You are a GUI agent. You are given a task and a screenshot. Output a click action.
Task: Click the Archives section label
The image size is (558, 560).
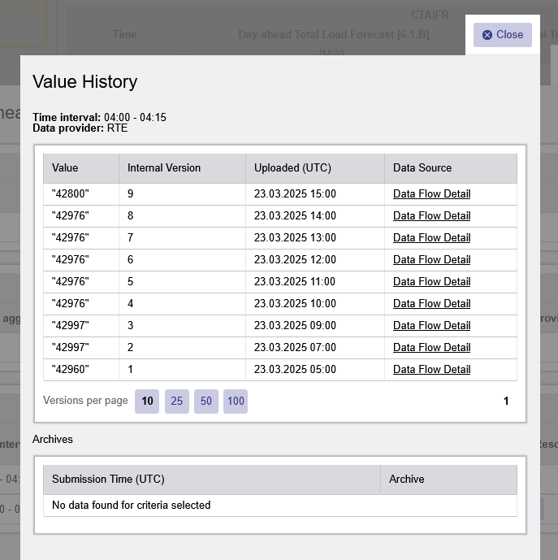click(53, 439)
